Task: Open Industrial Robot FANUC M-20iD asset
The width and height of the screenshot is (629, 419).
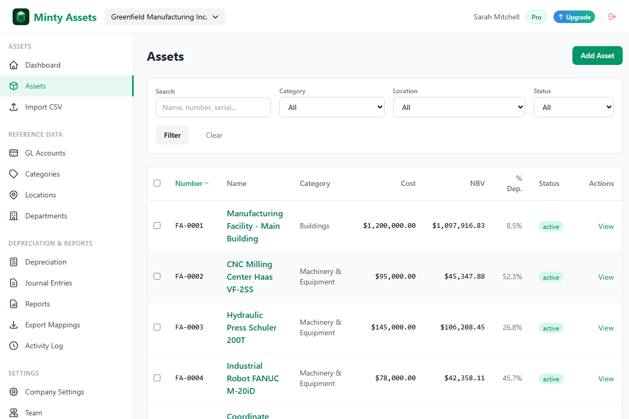Action: 253,378
